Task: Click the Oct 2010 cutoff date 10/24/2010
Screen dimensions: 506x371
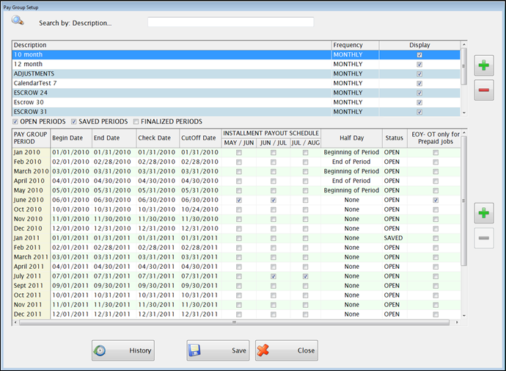Action: point(200,209)
